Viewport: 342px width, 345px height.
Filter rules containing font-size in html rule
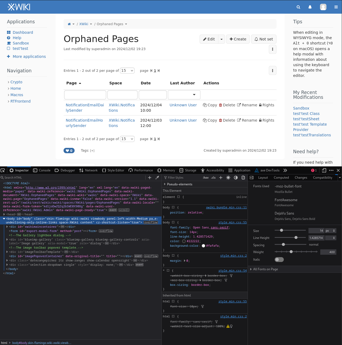(x=203, y=306)
